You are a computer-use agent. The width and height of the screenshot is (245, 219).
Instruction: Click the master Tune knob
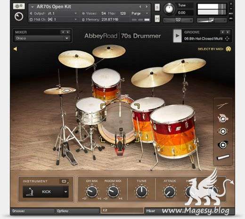[x=169, y=9]
